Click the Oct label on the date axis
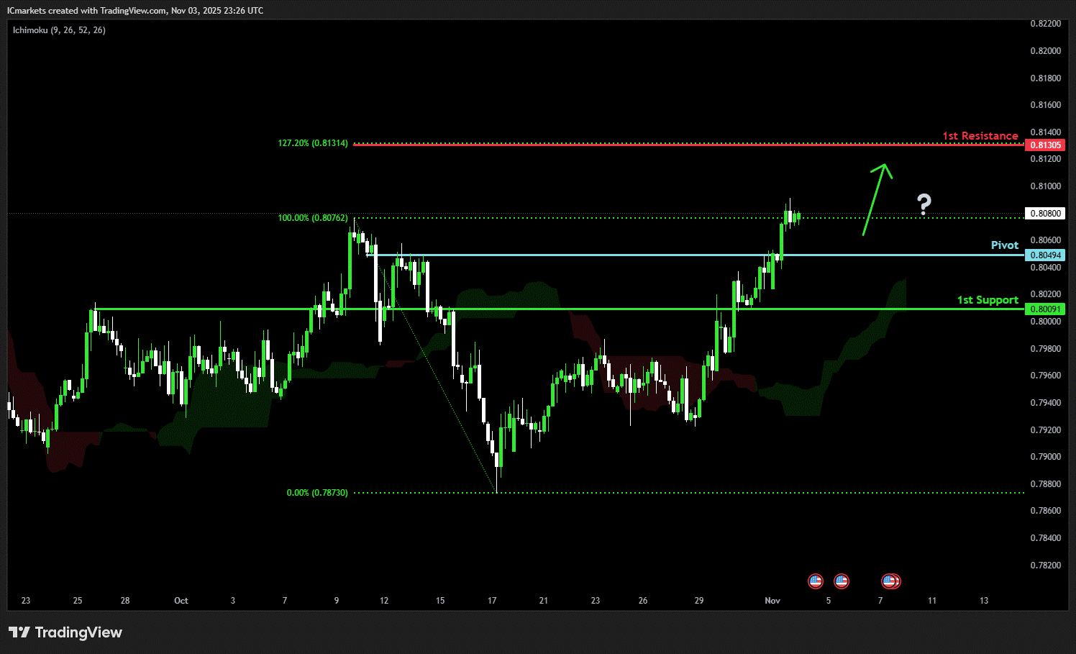The image size is (1076, 654). 181,601
